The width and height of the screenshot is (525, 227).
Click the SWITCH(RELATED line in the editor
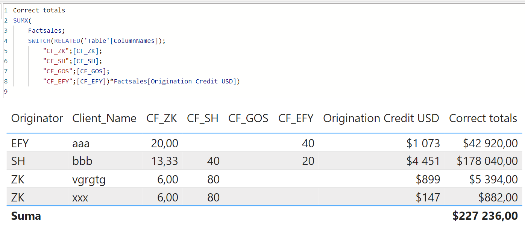pos(97,41)
